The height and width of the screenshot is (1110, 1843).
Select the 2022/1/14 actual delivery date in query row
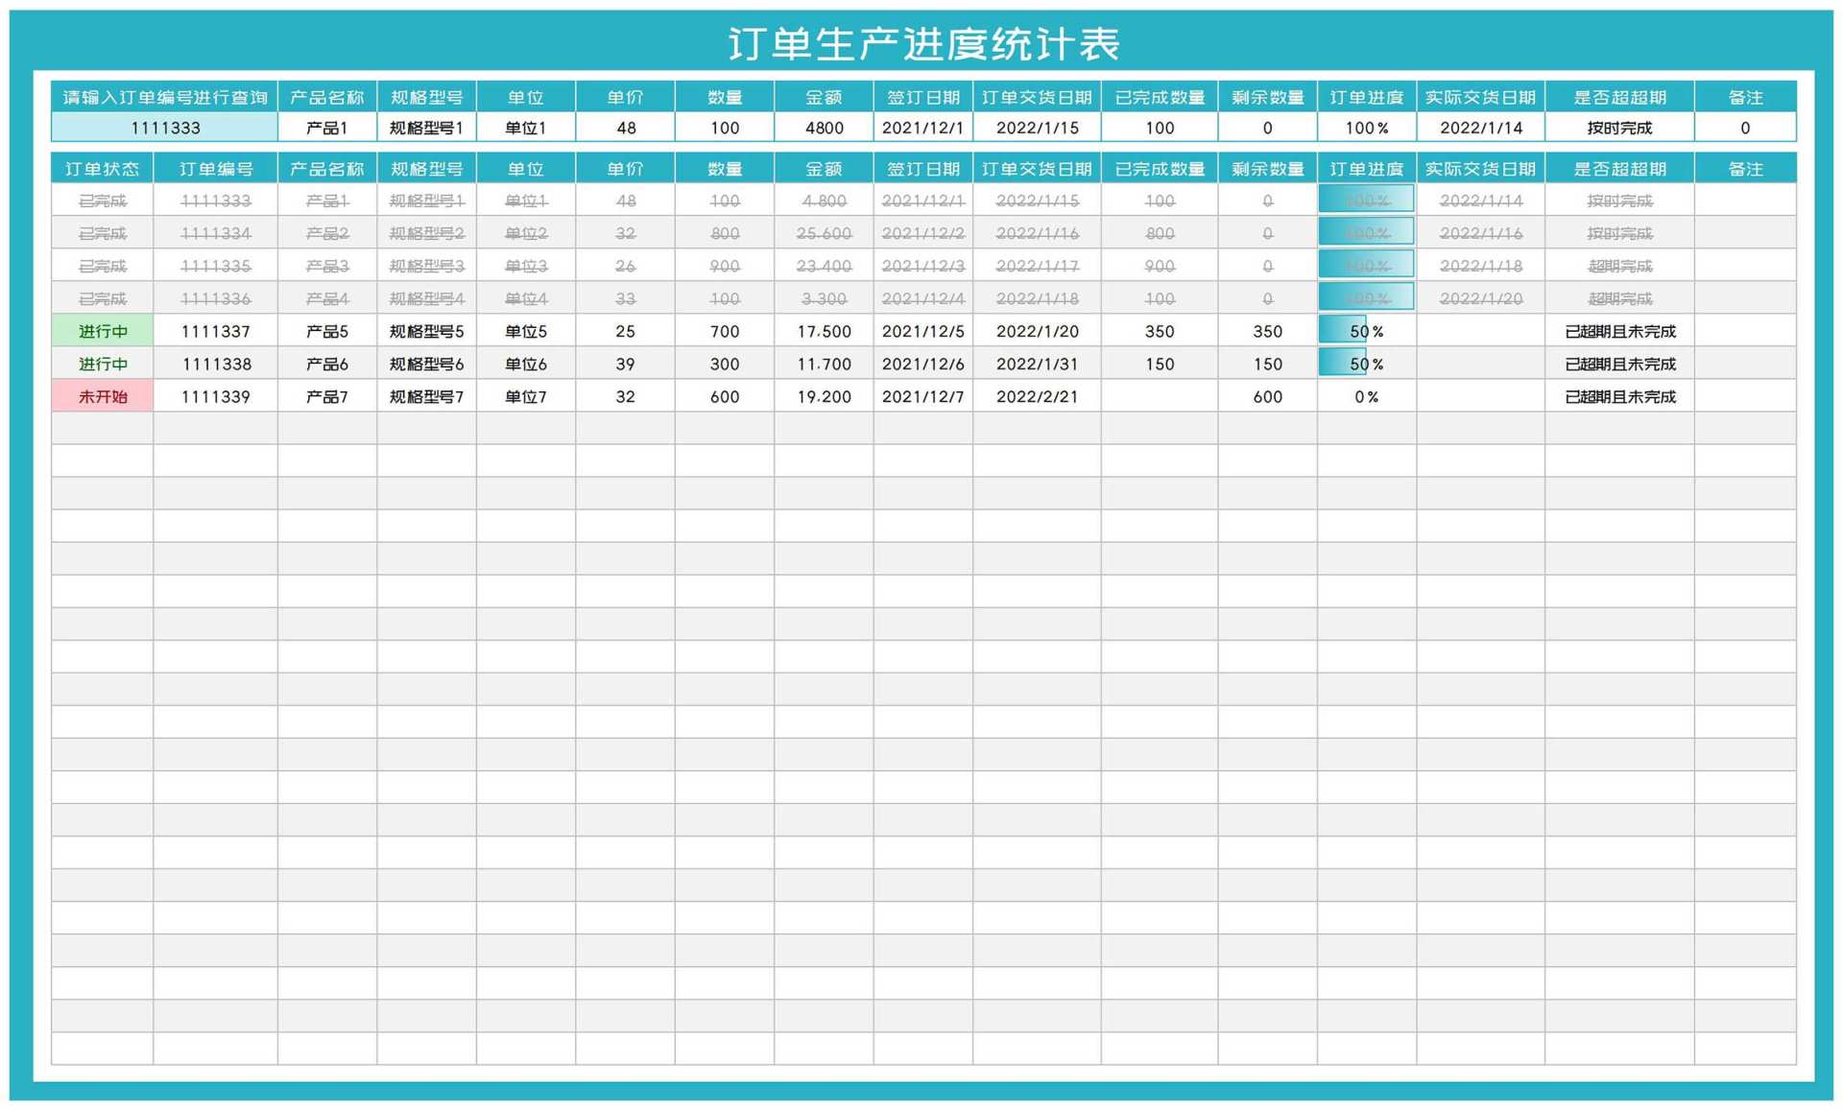1480,128
